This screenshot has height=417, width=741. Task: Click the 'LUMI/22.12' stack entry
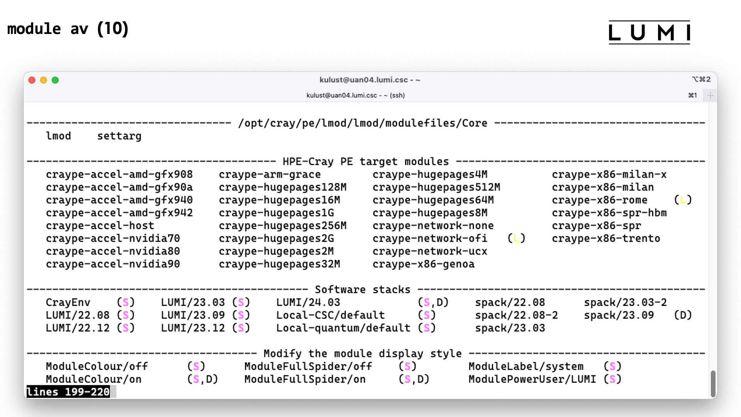(x=78, y=328)
